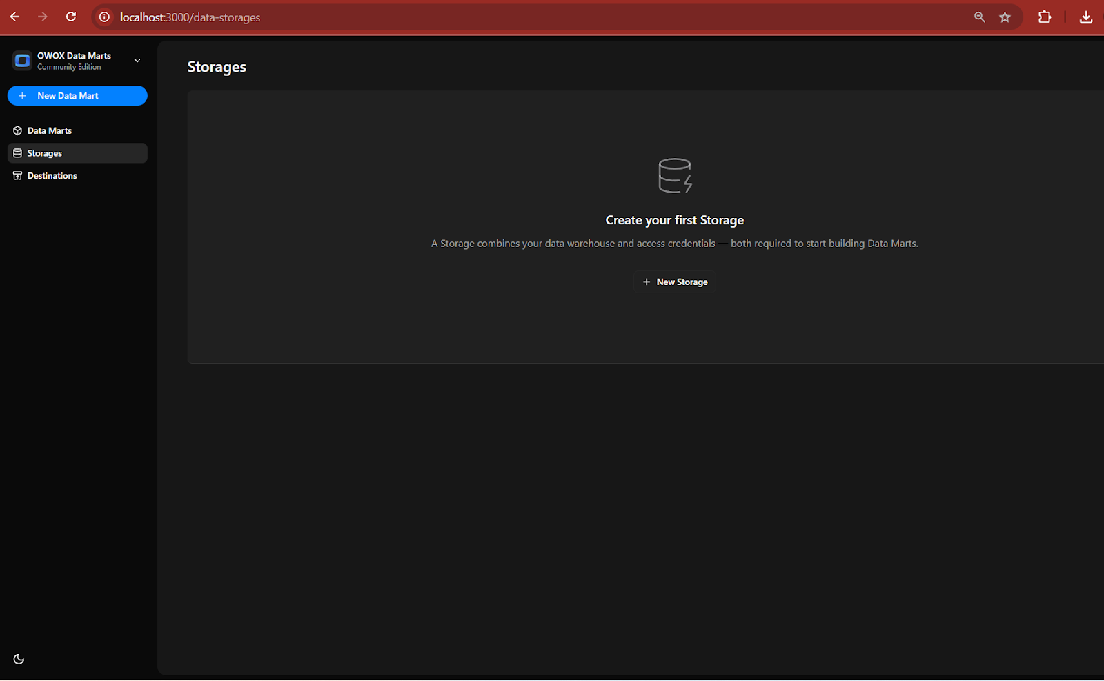
Task: Click the Storages database icon in sidebar
Action: tap(17, 152)
